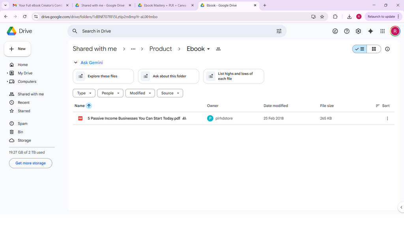The width and height of the screenshot is (404, 227).
Task: Click the storage usage progress bar
Action: point(31,147)
